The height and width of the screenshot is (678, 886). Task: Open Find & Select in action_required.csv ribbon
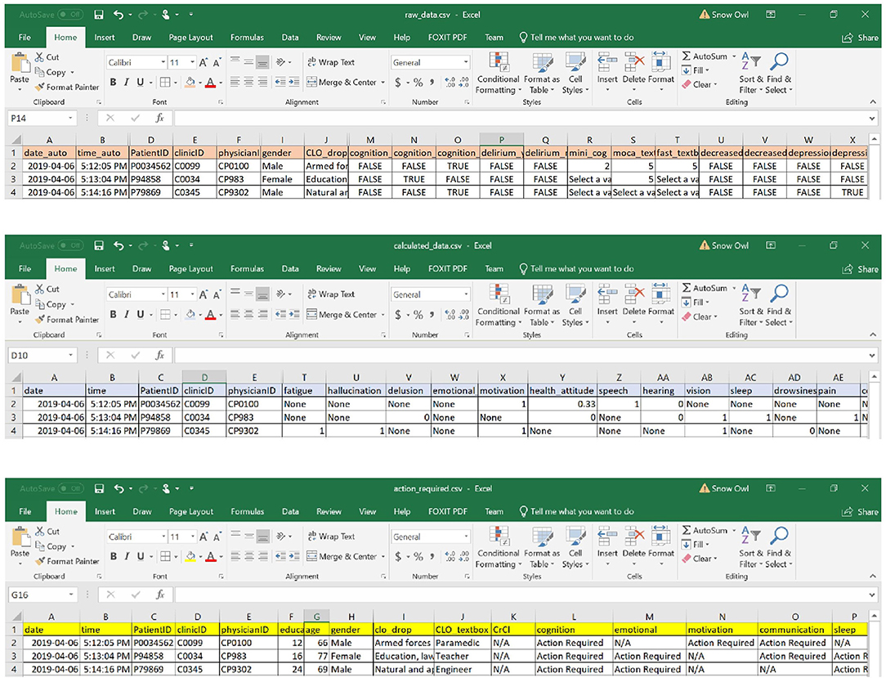point(779,548)
